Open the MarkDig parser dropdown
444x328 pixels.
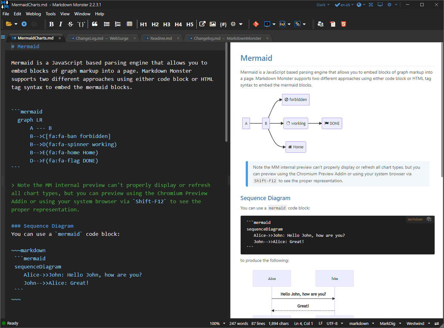click(390, 324)
